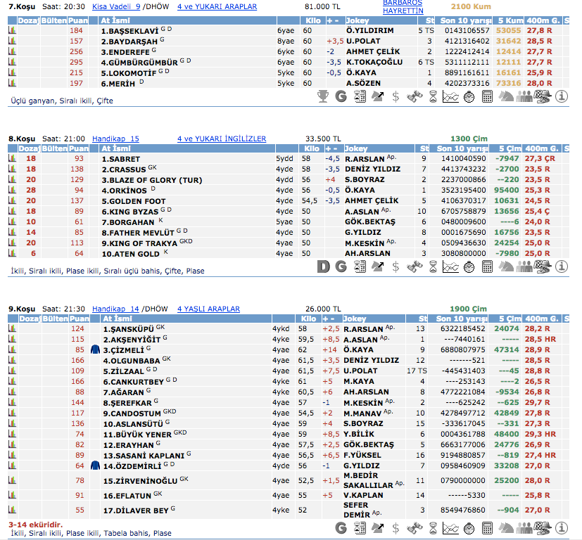The image size is (582, 540).
Task: Click the D icon under race 8
Action: [x=323, y=266]
